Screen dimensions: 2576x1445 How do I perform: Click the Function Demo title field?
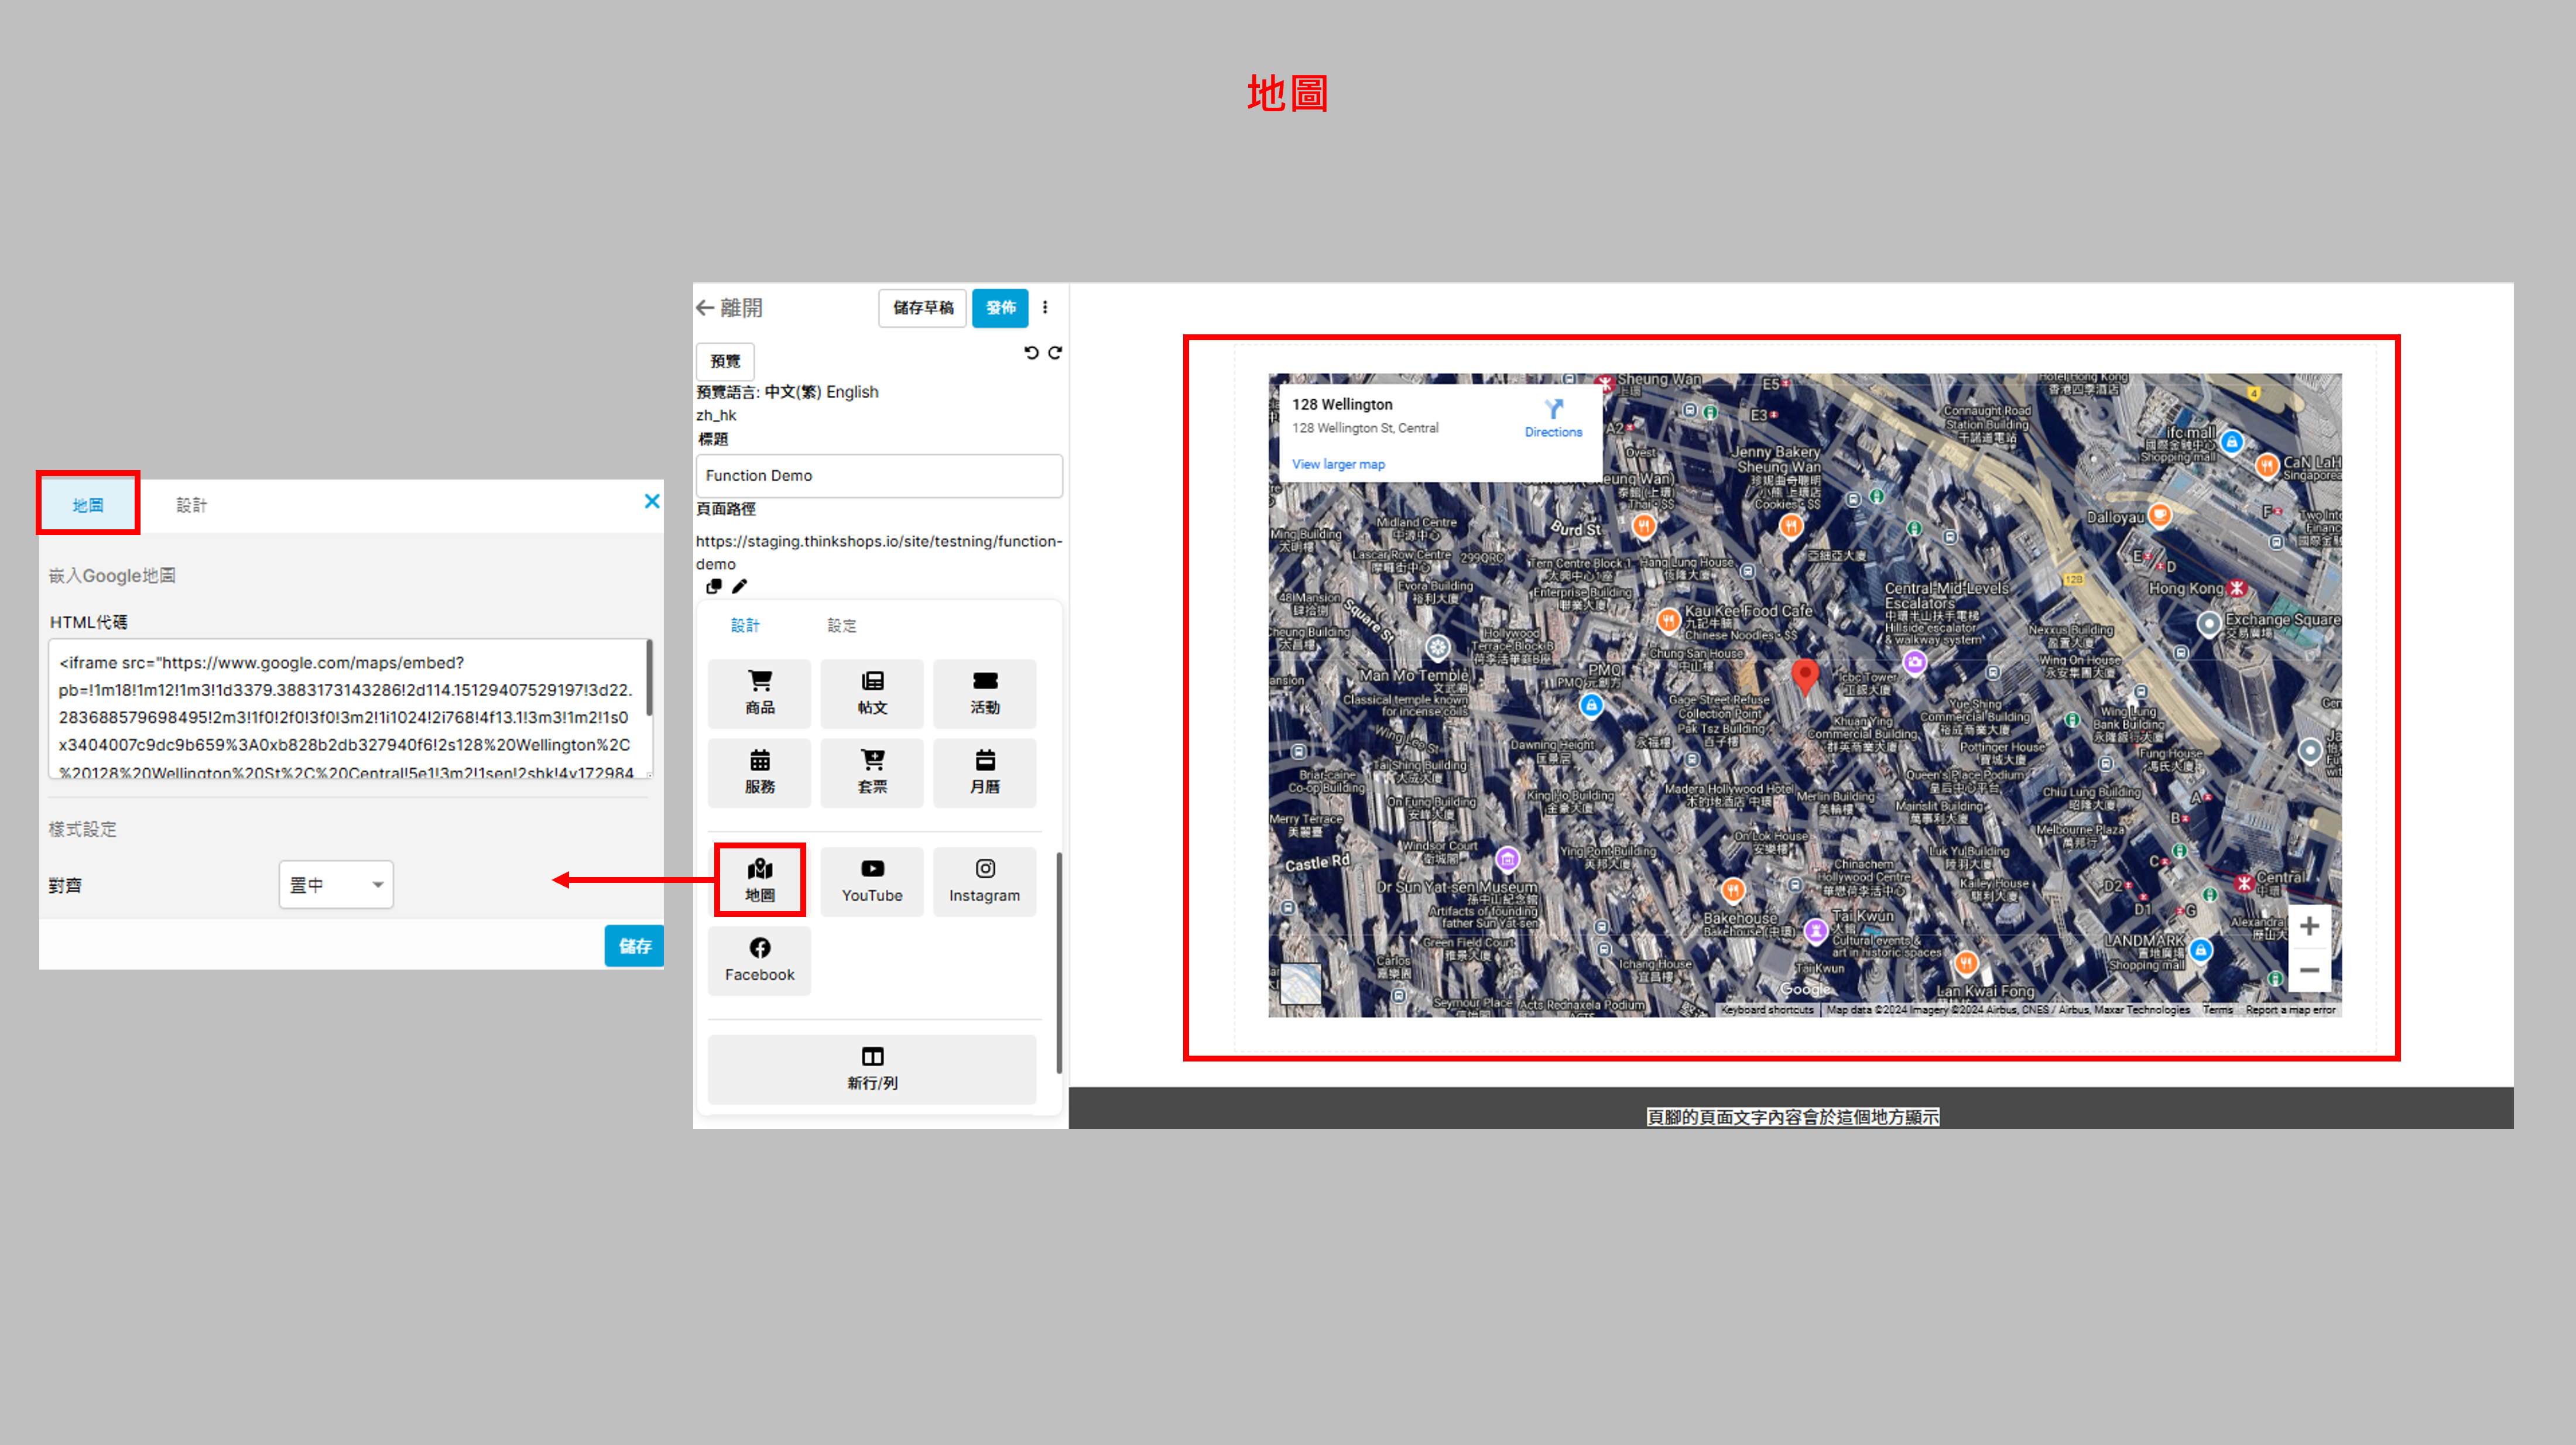click(878, 476)
